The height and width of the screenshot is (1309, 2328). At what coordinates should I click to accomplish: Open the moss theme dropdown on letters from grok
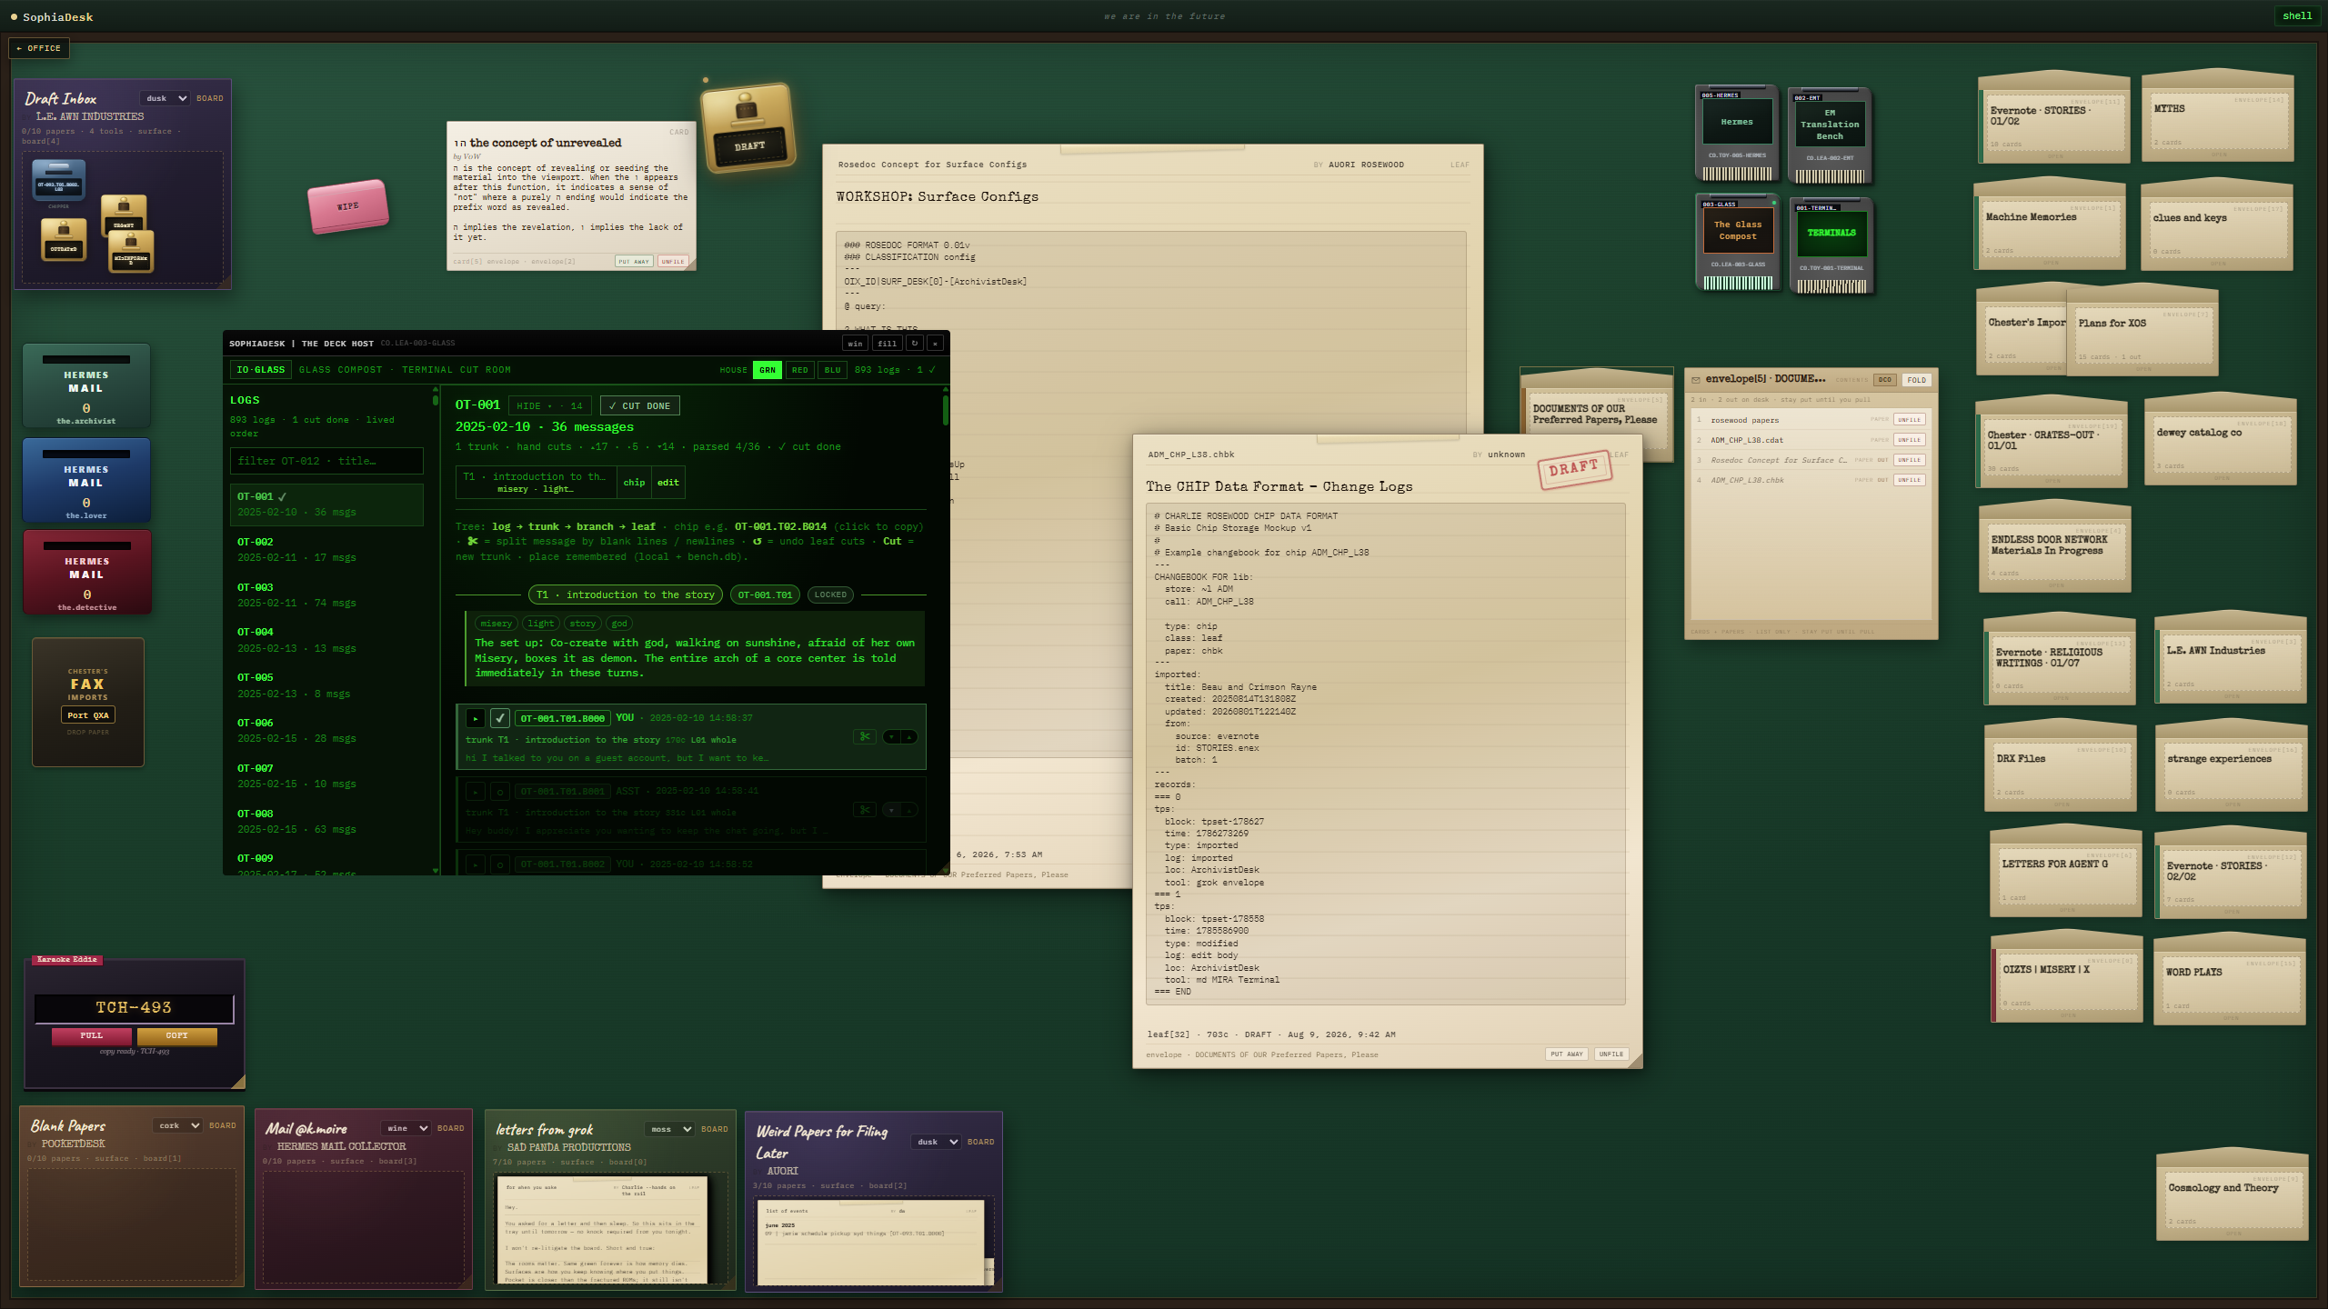point(670,1129)
